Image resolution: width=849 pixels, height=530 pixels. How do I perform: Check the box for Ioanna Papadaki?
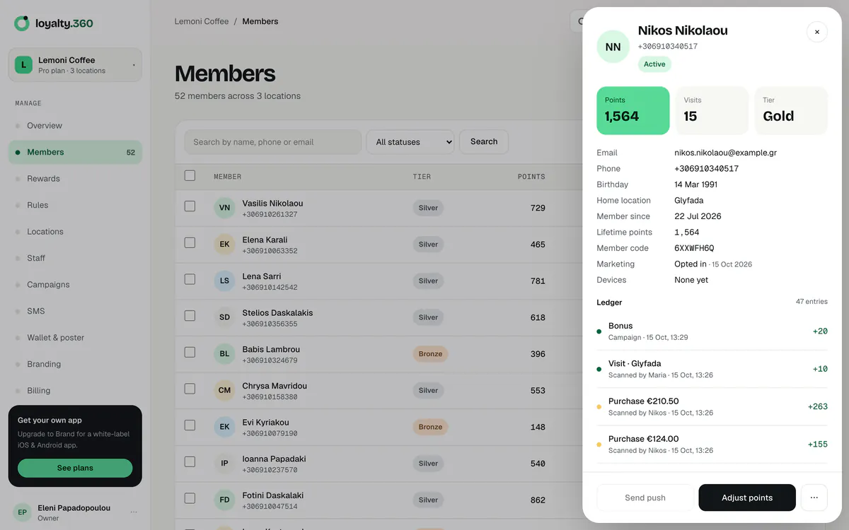tap(190, 461)
